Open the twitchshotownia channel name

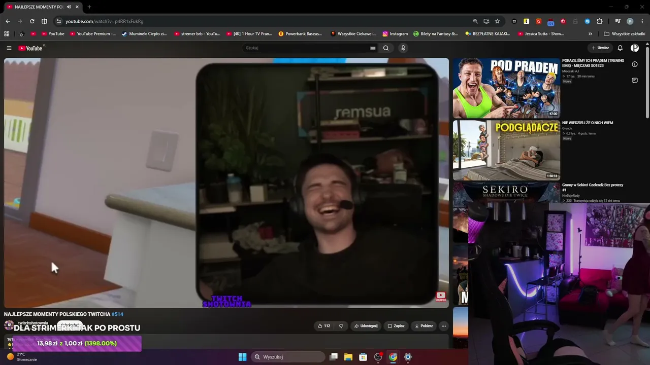(33, 323)
